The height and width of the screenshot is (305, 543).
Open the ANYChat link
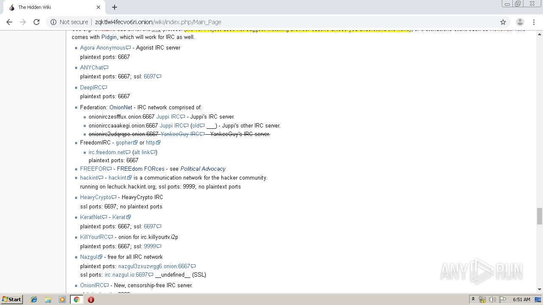[94, 67]
